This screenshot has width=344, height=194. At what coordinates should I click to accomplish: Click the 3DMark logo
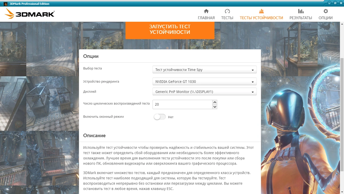[x=30, y=13]
